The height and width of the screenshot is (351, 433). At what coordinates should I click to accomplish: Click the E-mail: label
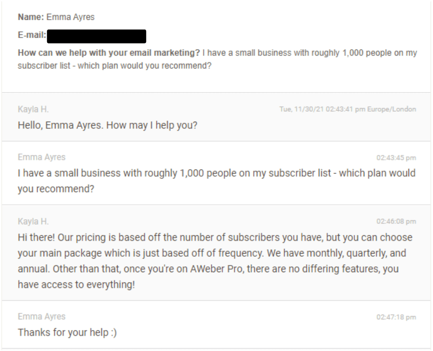tap(32, 35)
